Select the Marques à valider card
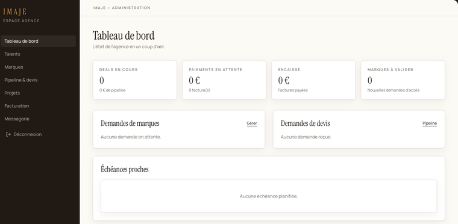458x224 pixels. point(403,80)
